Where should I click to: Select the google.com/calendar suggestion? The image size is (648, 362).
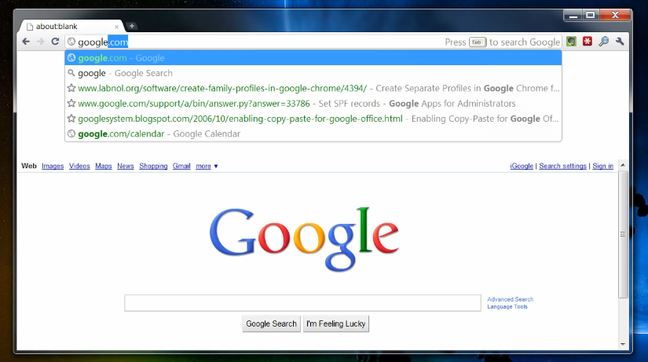[x=313, y=134]
